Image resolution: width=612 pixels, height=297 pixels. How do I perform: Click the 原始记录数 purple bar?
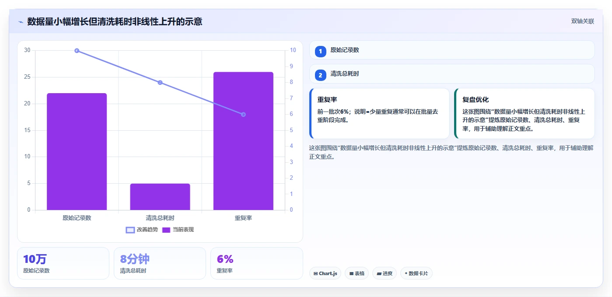[77, 151]
